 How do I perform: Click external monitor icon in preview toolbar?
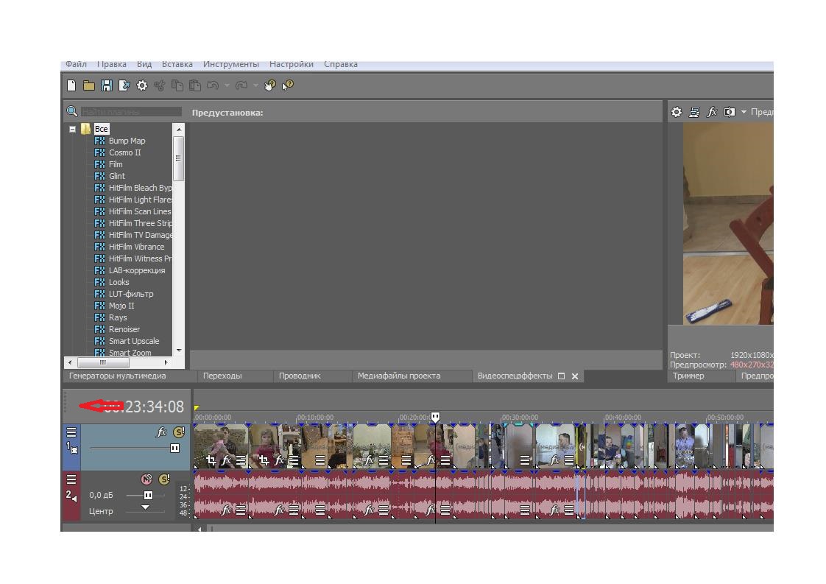click(x=694, y=112)
